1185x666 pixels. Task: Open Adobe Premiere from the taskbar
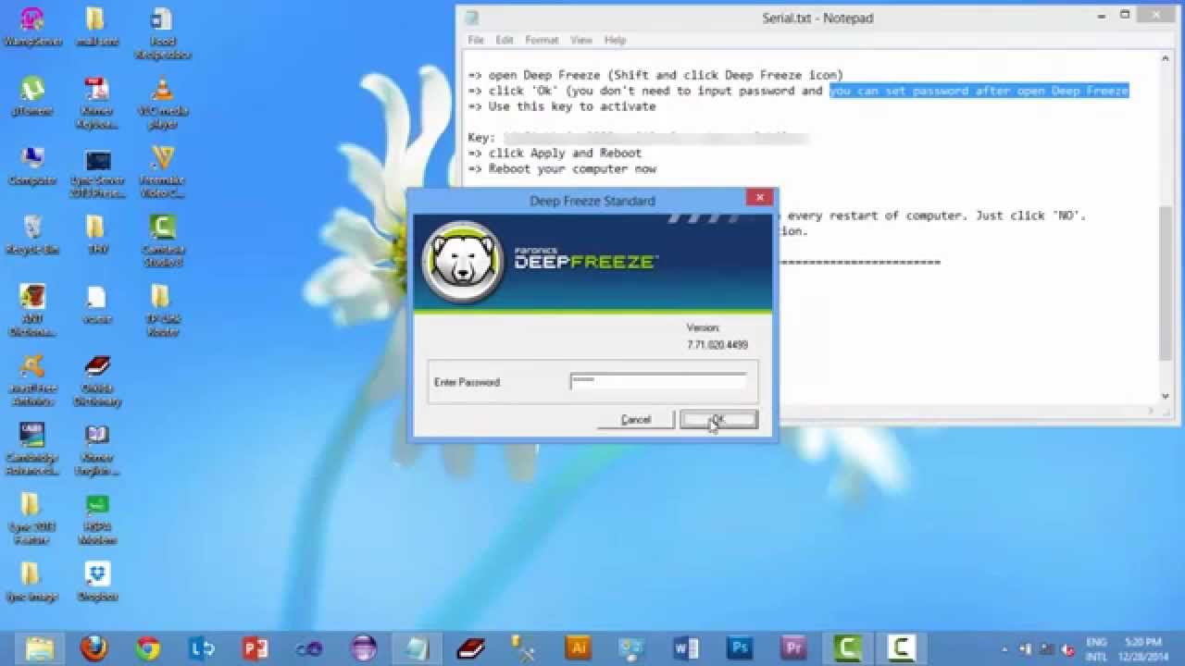pos(793,647)
